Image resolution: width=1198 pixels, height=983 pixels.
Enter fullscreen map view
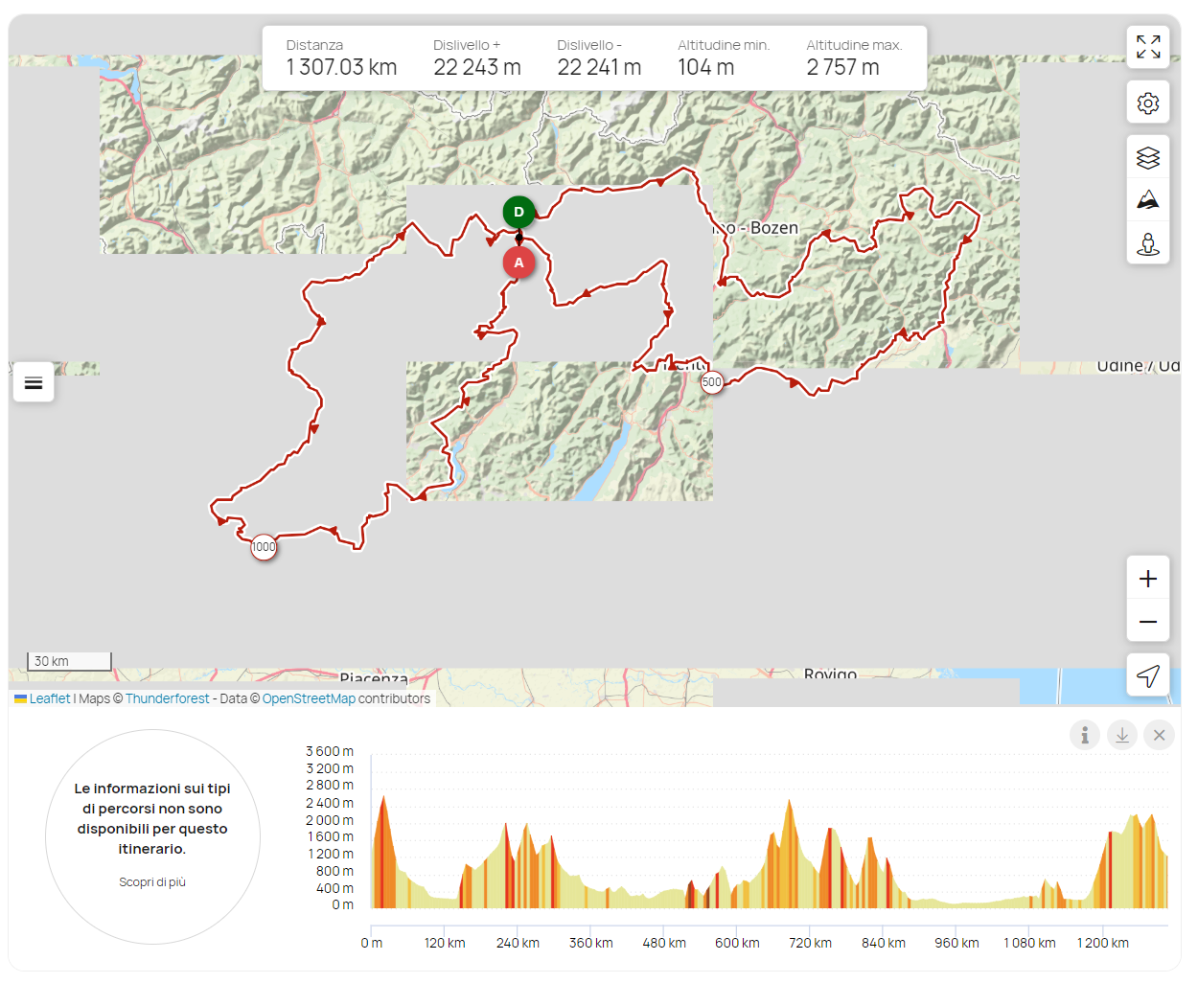click(x=1147, y=46)
